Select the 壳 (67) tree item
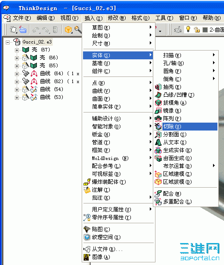Viewport: 224px width, 265px height. click(40, 50)
